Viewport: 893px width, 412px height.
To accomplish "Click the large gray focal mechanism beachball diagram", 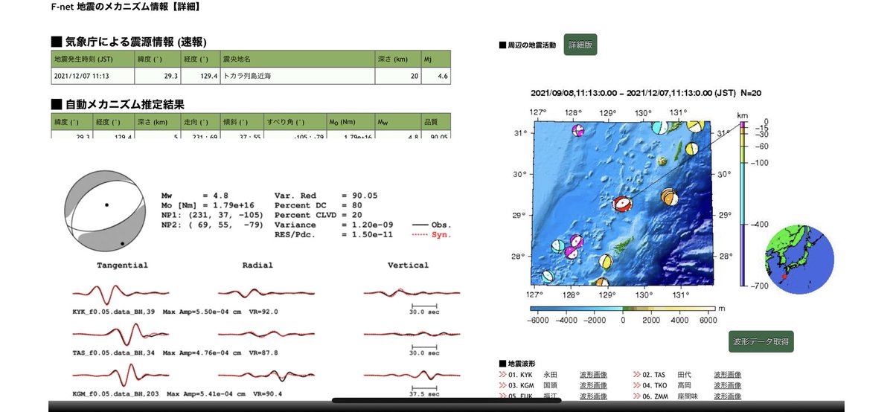I will (104, 212).
